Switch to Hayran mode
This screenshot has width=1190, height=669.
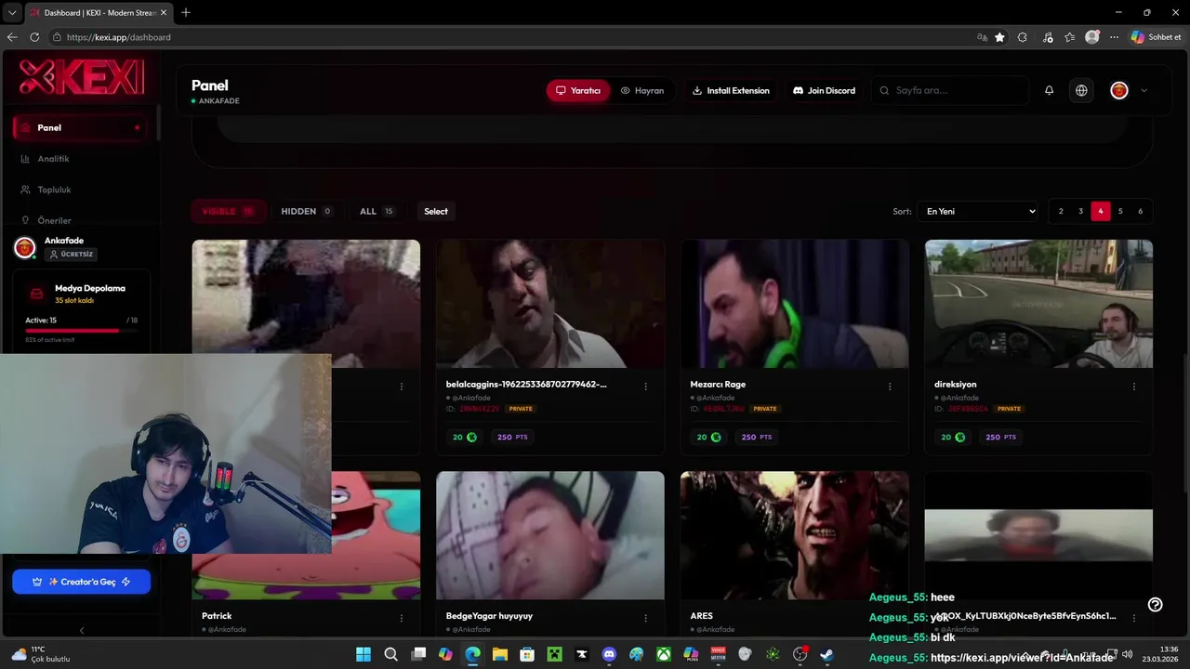click(x=642, y=90)
